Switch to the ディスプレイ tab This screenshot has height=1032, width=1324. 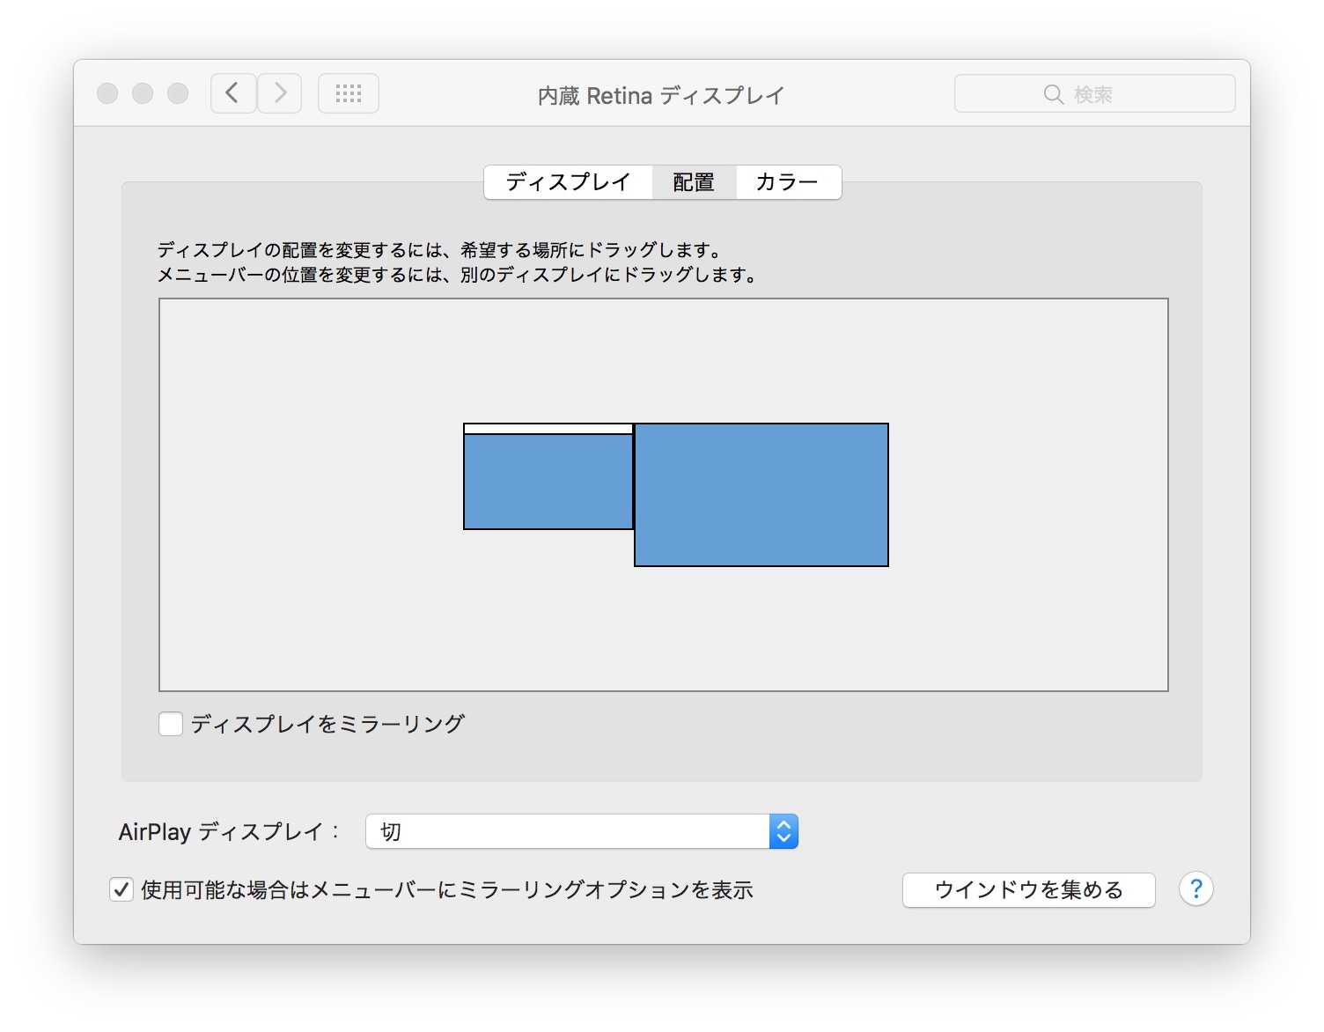coord(568,182)
